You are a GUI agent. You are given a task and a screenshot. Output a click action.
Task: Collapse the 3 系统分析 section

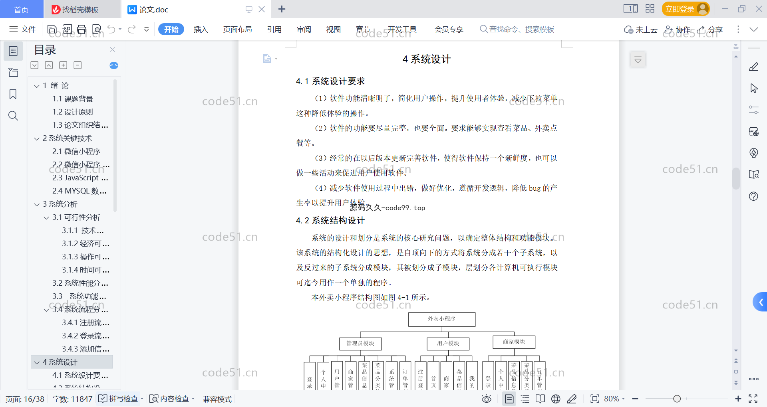37,204
